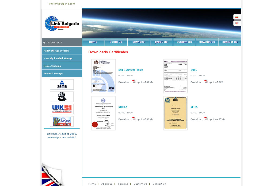Screen dimensions: 274x186
Task: Go to the products menu item
Action: (x=161, y=42)
